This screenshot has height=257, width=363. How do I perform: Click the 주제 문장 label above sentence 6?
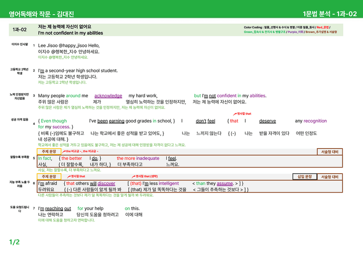[x=49, y=177]
